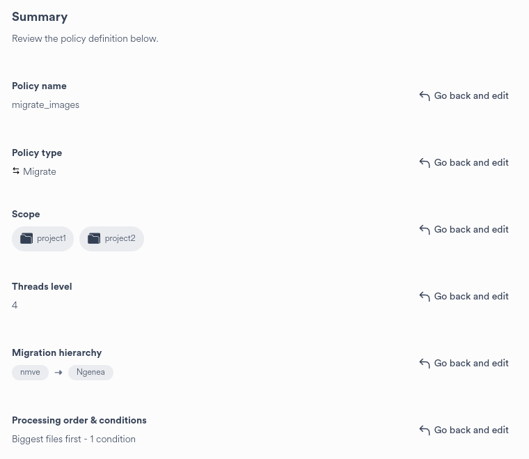Click the Ngenea hierarchy tag
The width and height of the screenshot is (529, 459).
pyautogui.click(x=90, y=373)
